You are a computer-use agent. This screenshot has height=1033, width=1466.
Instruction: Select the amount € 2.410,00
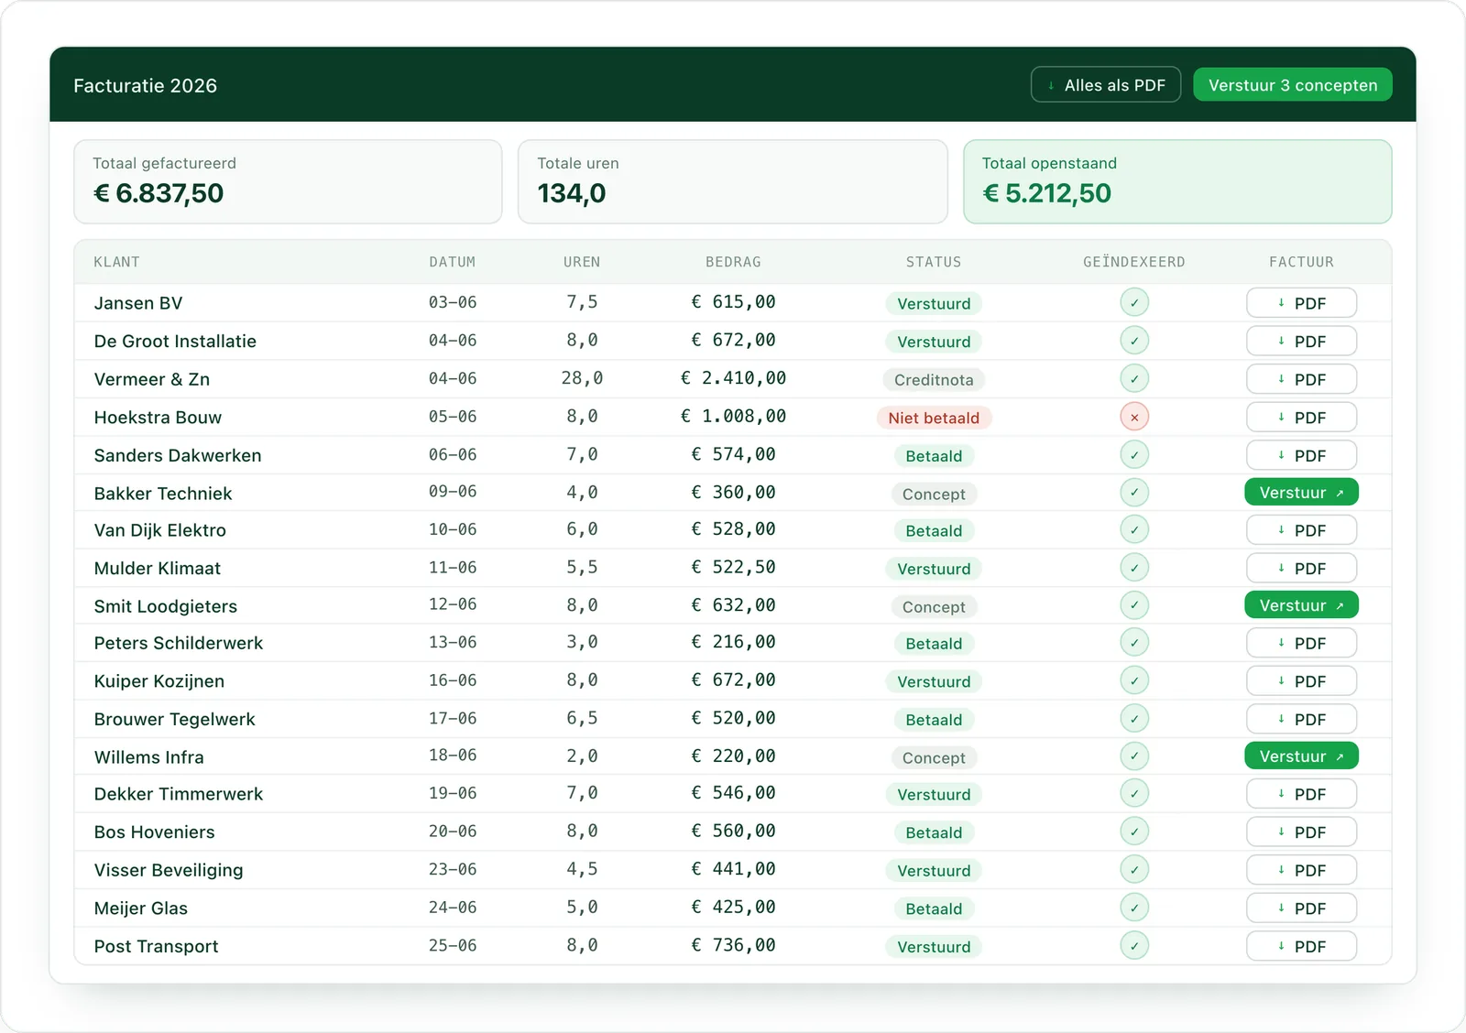click(733, 378)
